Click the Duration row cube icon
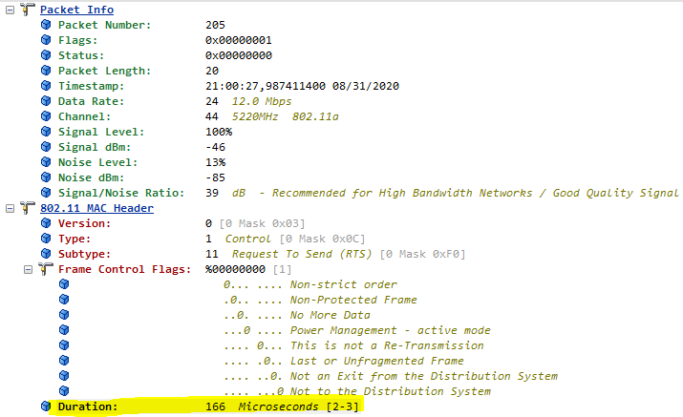 coord(46,407)
